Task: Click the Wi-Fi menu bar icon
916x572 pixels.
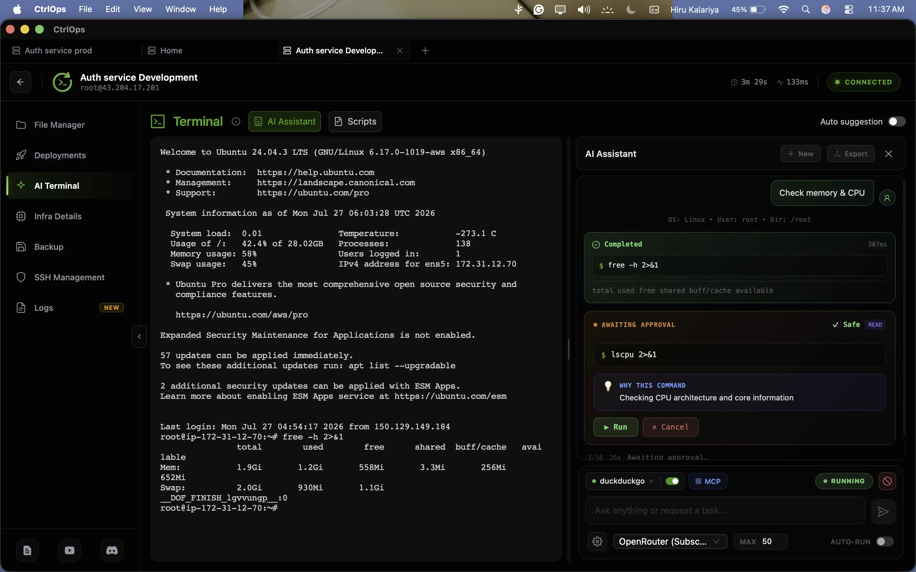Action: 783,10
